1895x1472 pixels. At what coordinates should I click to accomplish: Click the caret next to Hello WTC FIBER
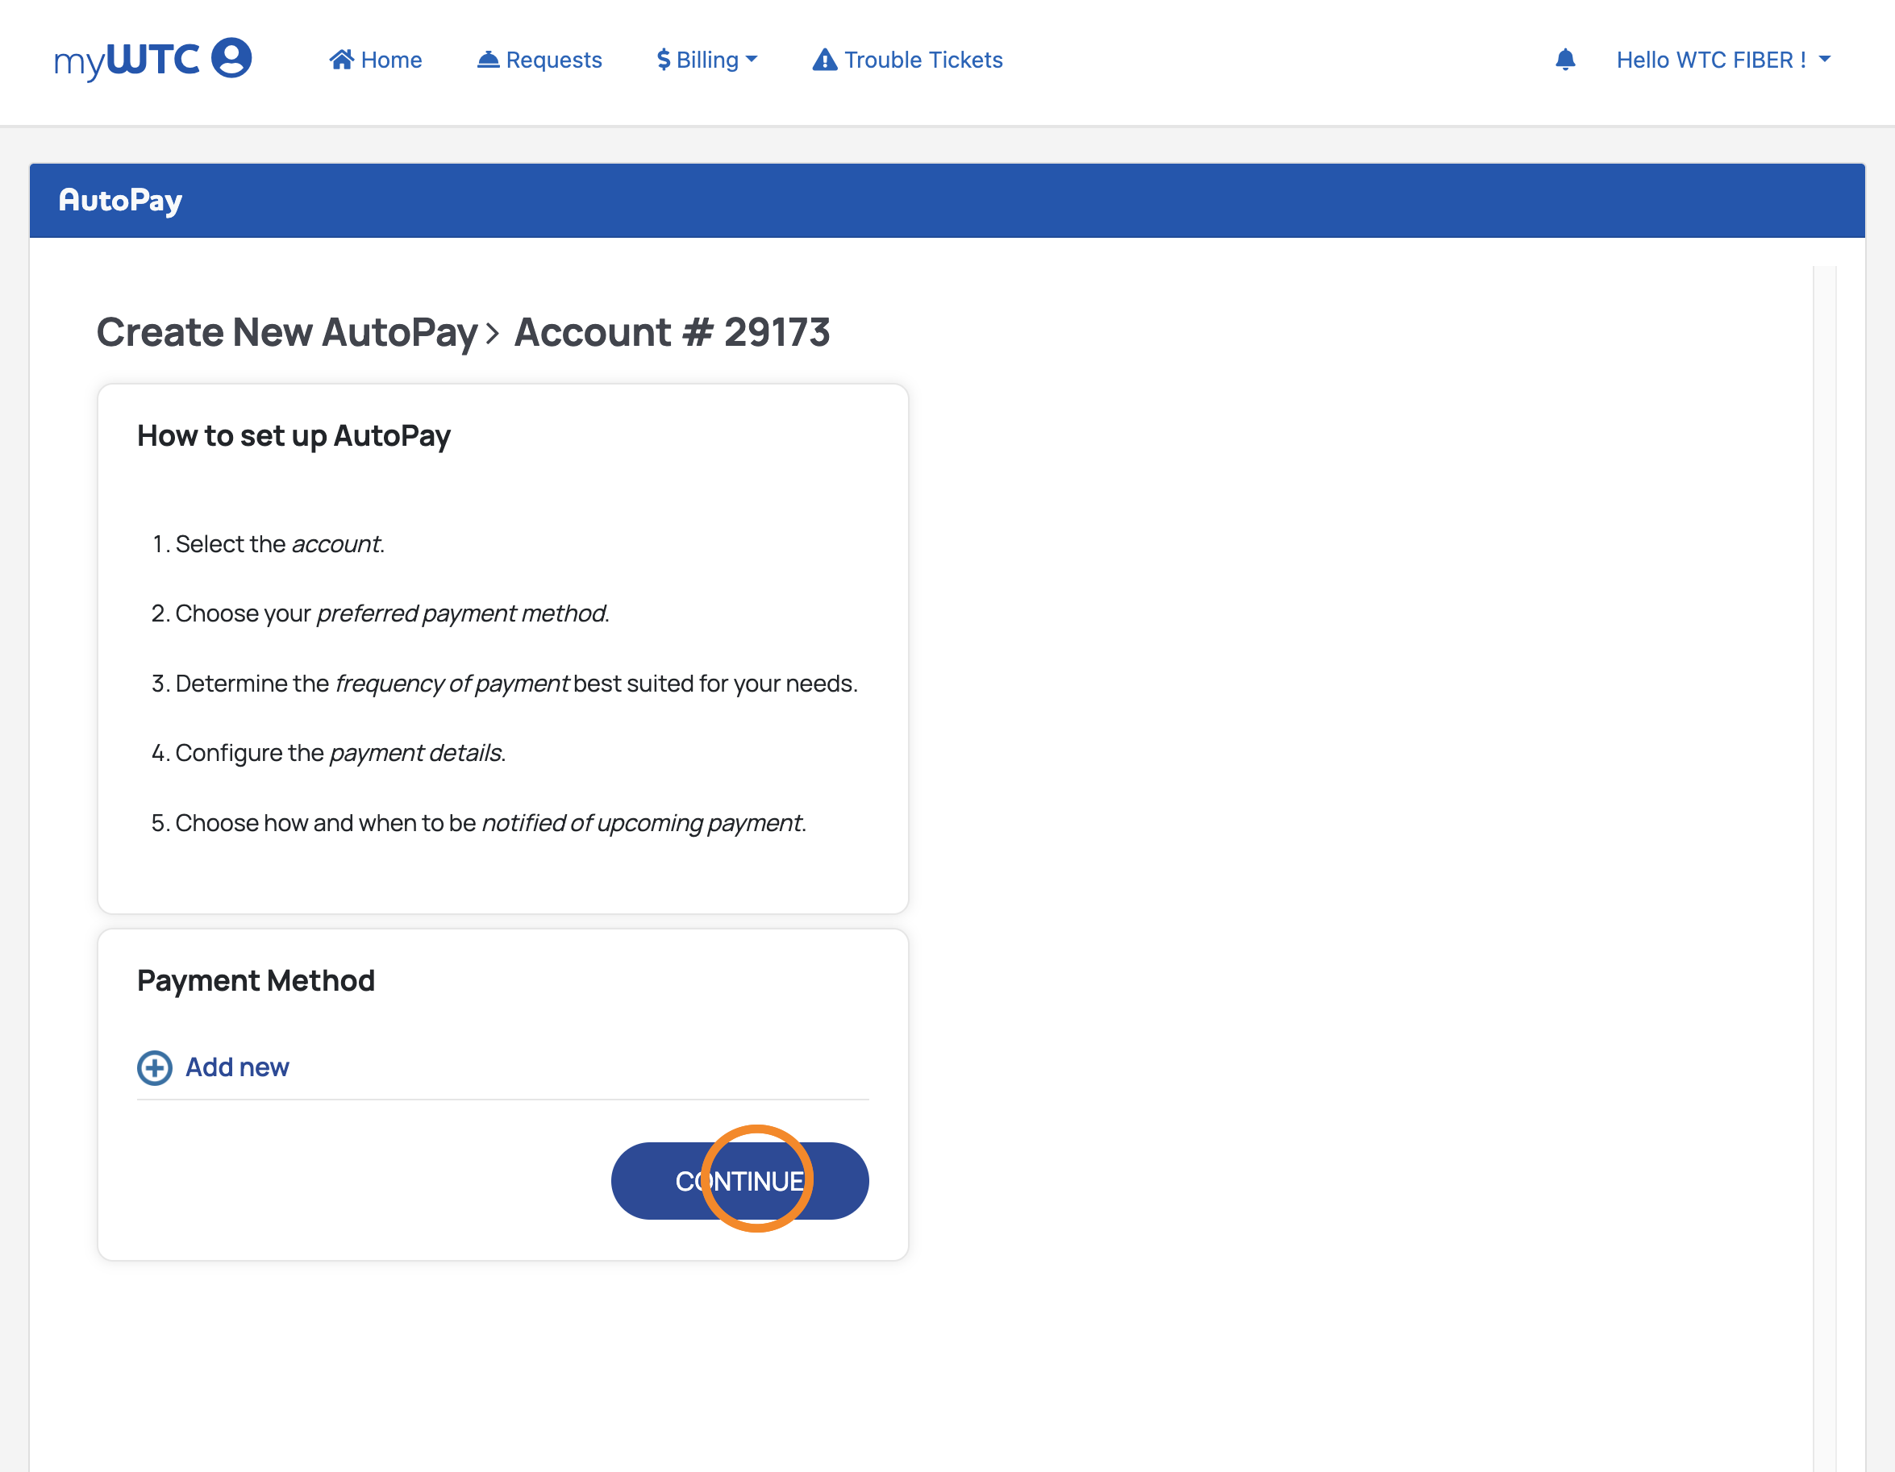click(x=1825, y=59)
